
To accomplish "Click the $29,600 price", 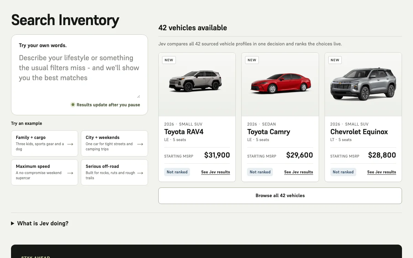I will [x=299, y=155].
